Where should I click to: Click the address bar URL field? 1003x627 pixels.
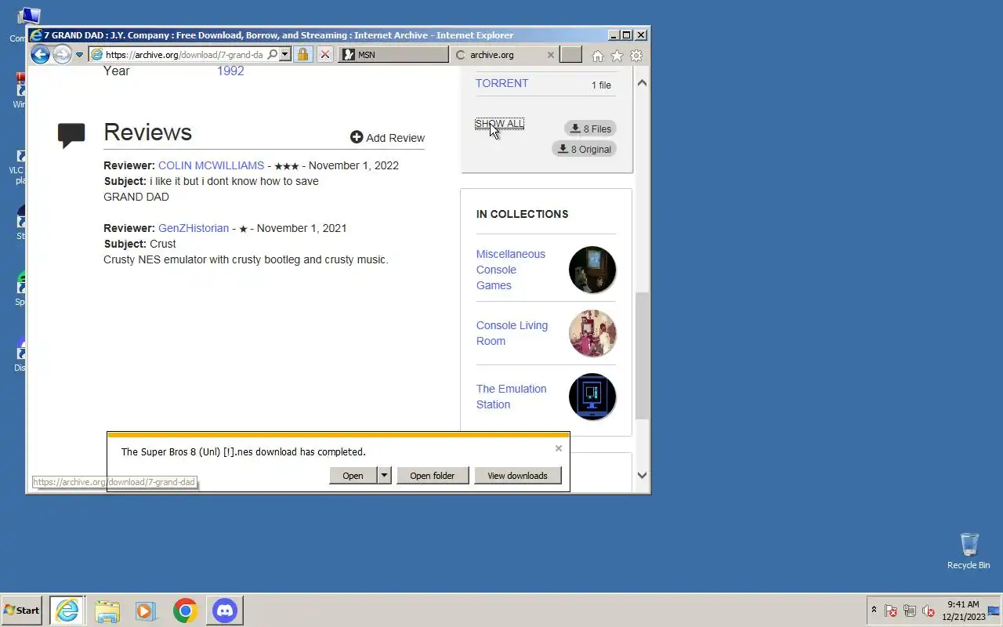(184, 55)
